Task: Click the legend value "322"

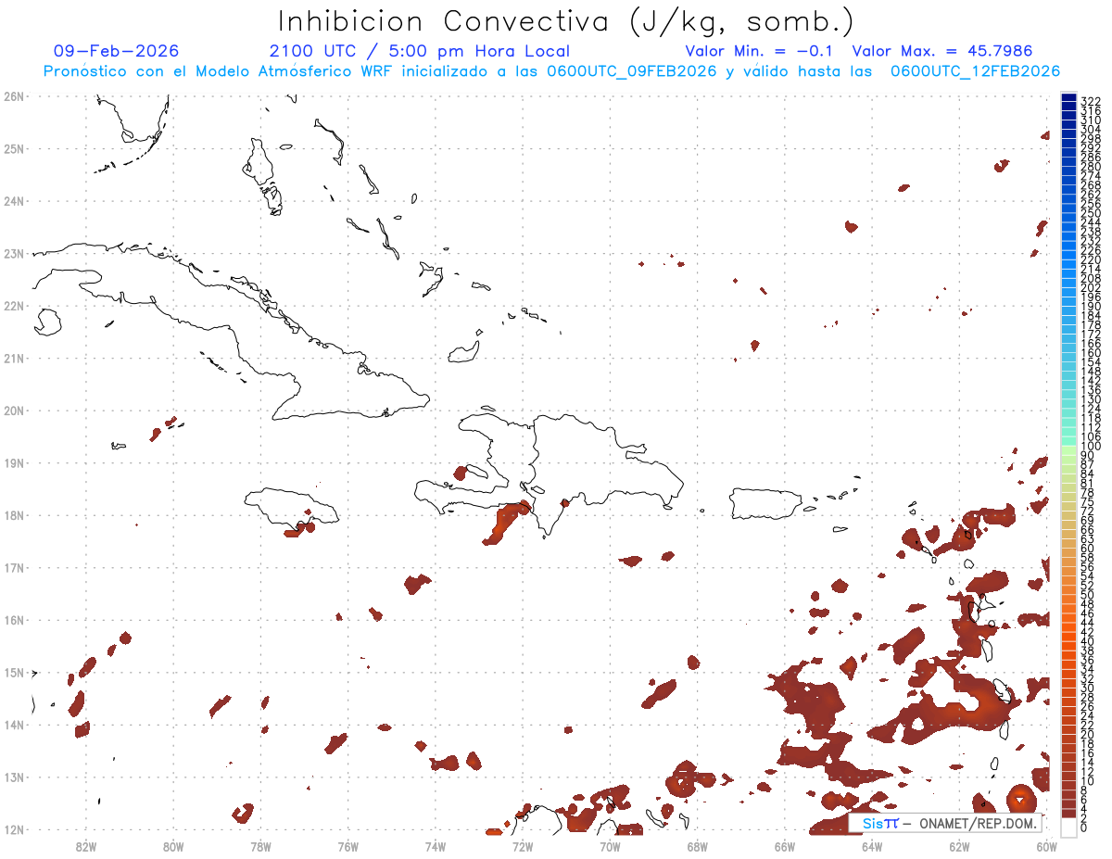Action: pos(1091,100)
